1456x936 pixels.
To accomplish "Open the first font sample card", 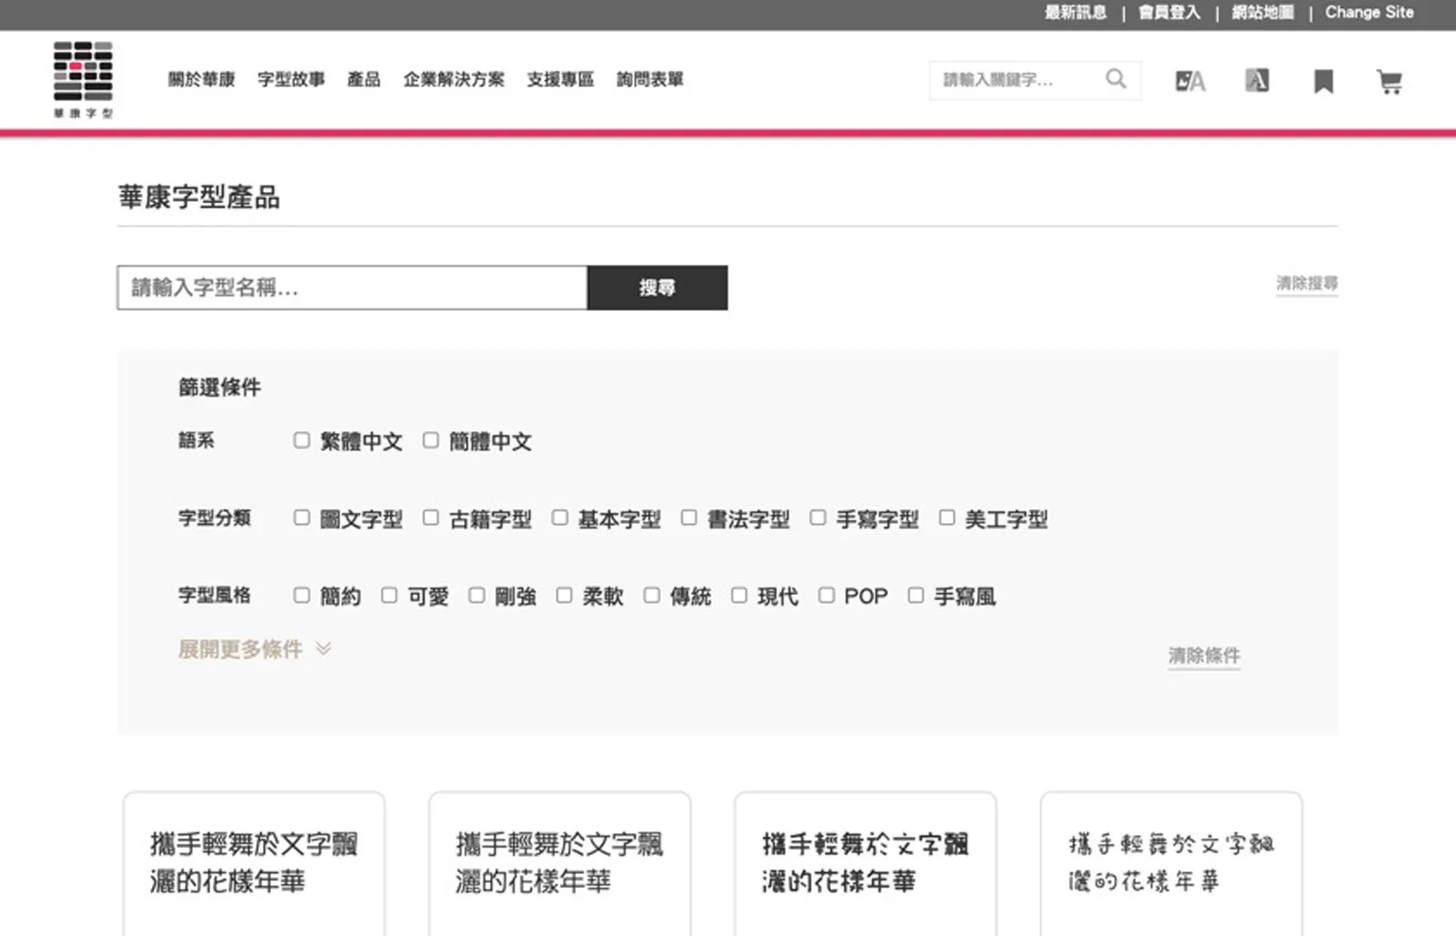I will coord(254,864).
